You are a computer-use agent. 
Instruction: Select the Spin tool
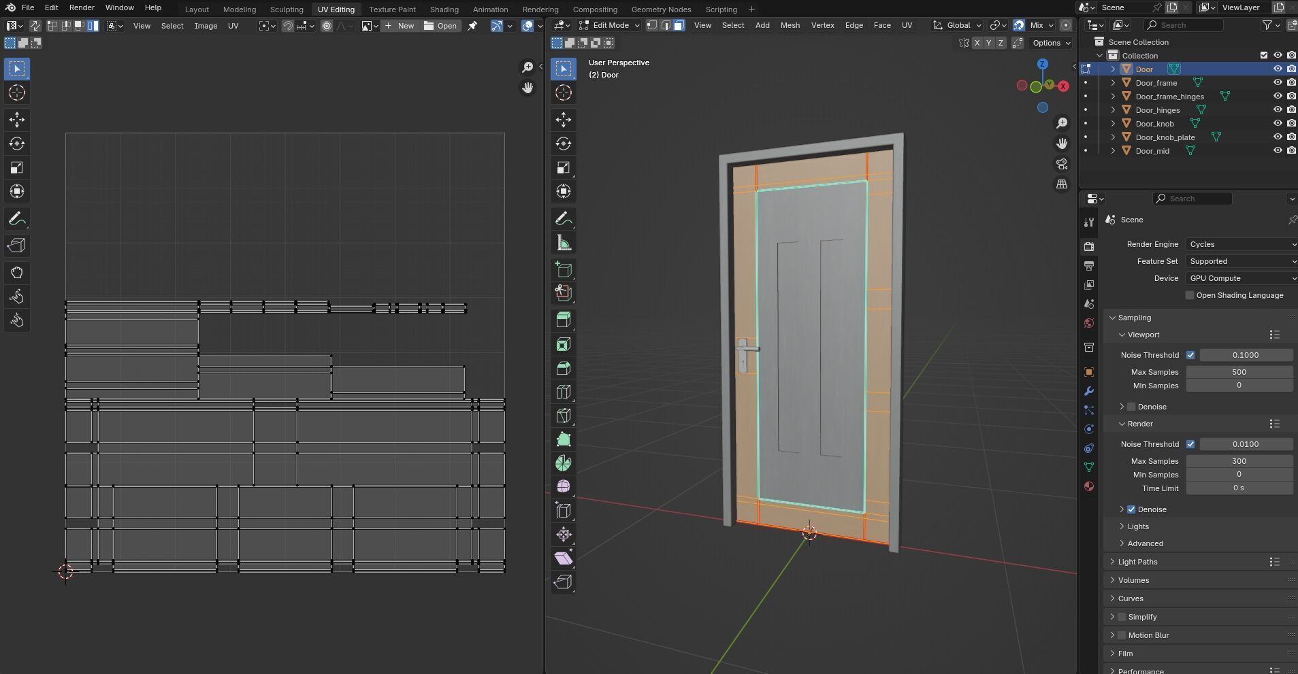click(563, 463)
